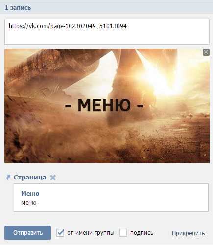The width and height of the screenshot is (213, 246).
Task: Click the '1 запись' header label
Action: tap(18, 8)
